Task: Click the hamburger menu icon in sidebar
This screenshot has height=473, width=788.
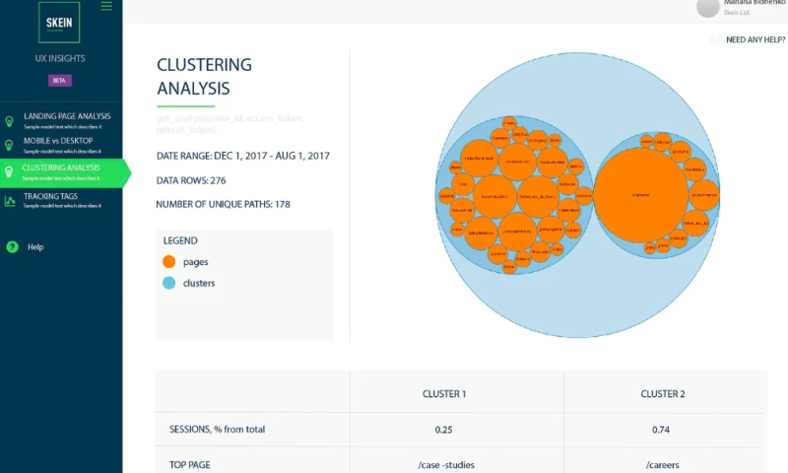Action: pos(106,6)
